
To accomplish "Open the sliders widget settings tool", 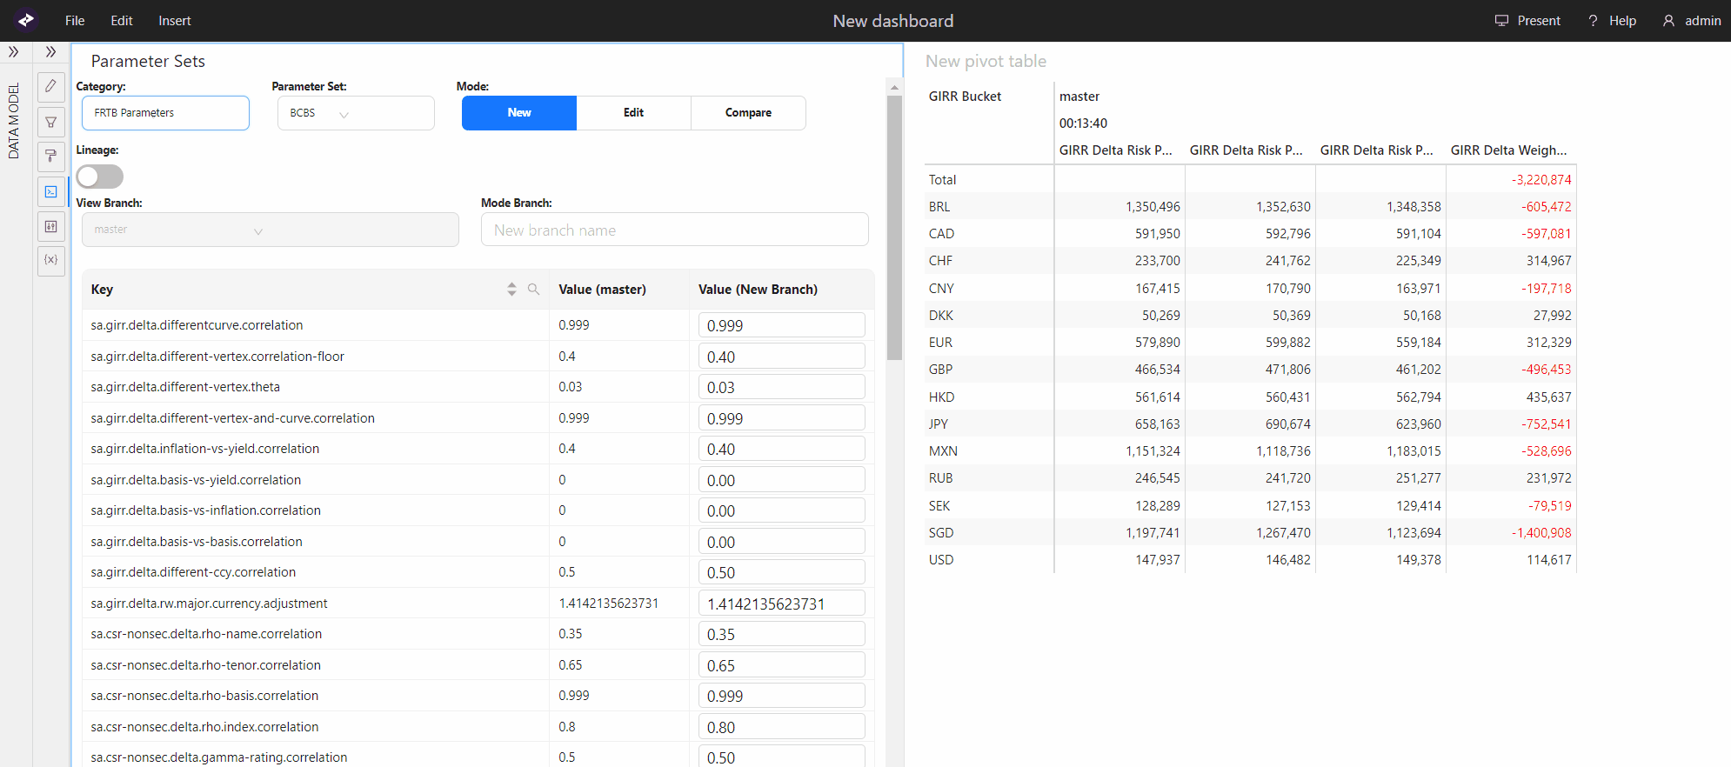I will (51, 226).
